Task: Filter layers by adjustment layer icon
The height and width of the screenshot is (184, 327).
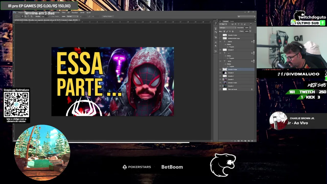Action: tap(236, 24)
